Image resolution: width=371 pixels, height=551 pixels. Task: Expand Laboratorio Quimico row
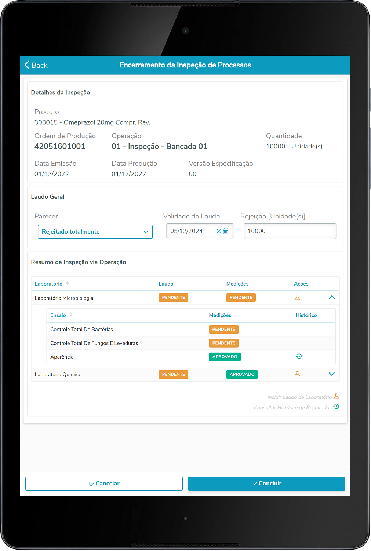coord(332,374)
